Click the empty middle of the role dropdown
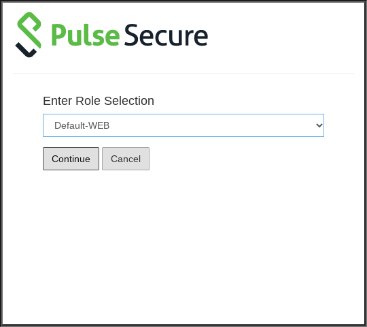 (x=211, y=125)
